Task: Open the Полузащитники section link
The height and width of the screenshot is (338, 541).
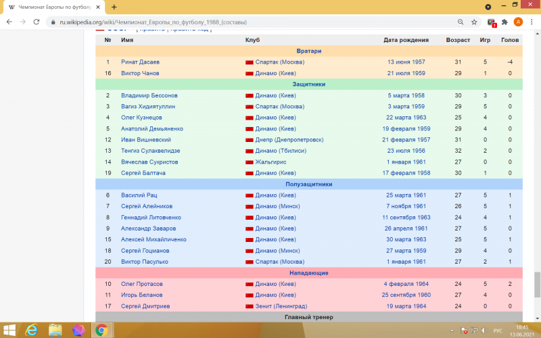Action: pyautogui.click(x=309, y=184)
